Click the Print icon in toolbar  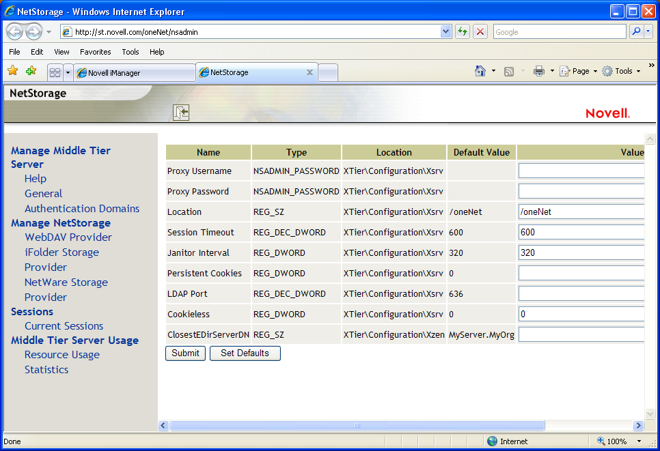[x=538, y=71]
